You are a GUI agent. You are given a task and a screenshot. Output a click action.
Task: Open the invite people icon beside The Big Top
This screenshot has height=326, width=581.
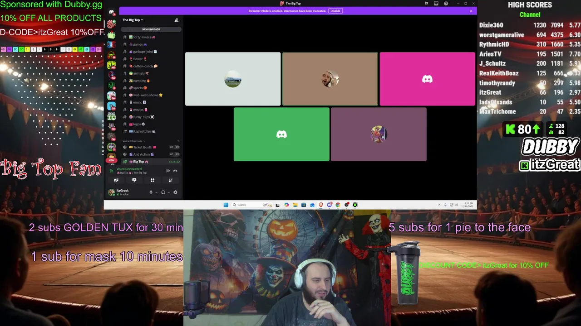pyautogui.click(x=177, y=20)
